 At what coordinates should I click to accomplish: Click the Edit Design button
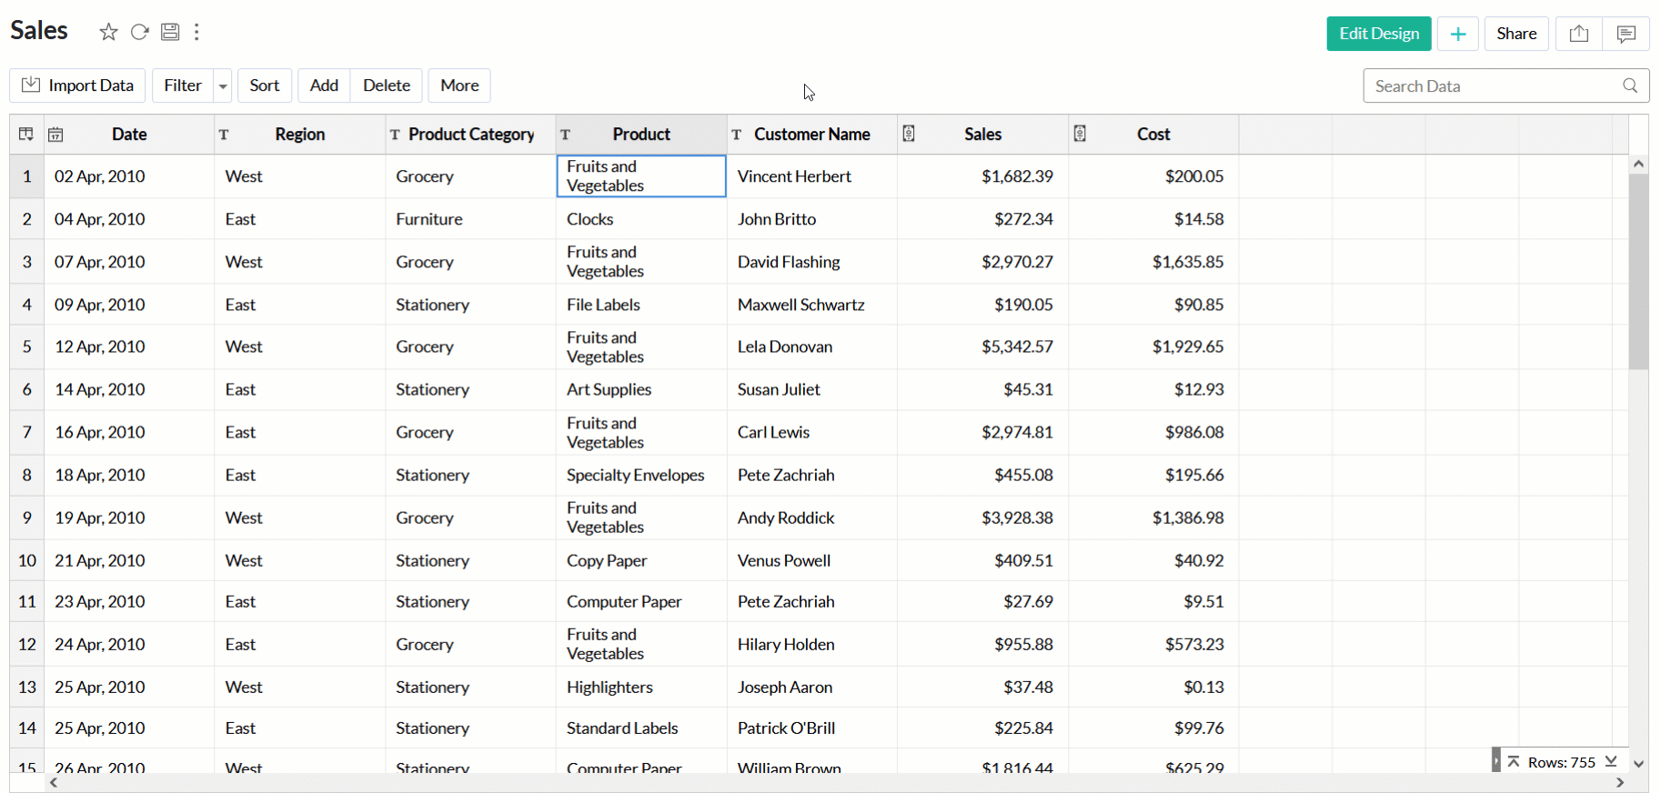(x=1378, y=34)
